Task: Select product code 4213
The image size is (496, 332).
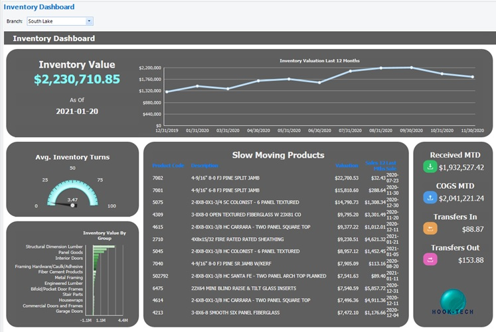Action: point(158,312)
